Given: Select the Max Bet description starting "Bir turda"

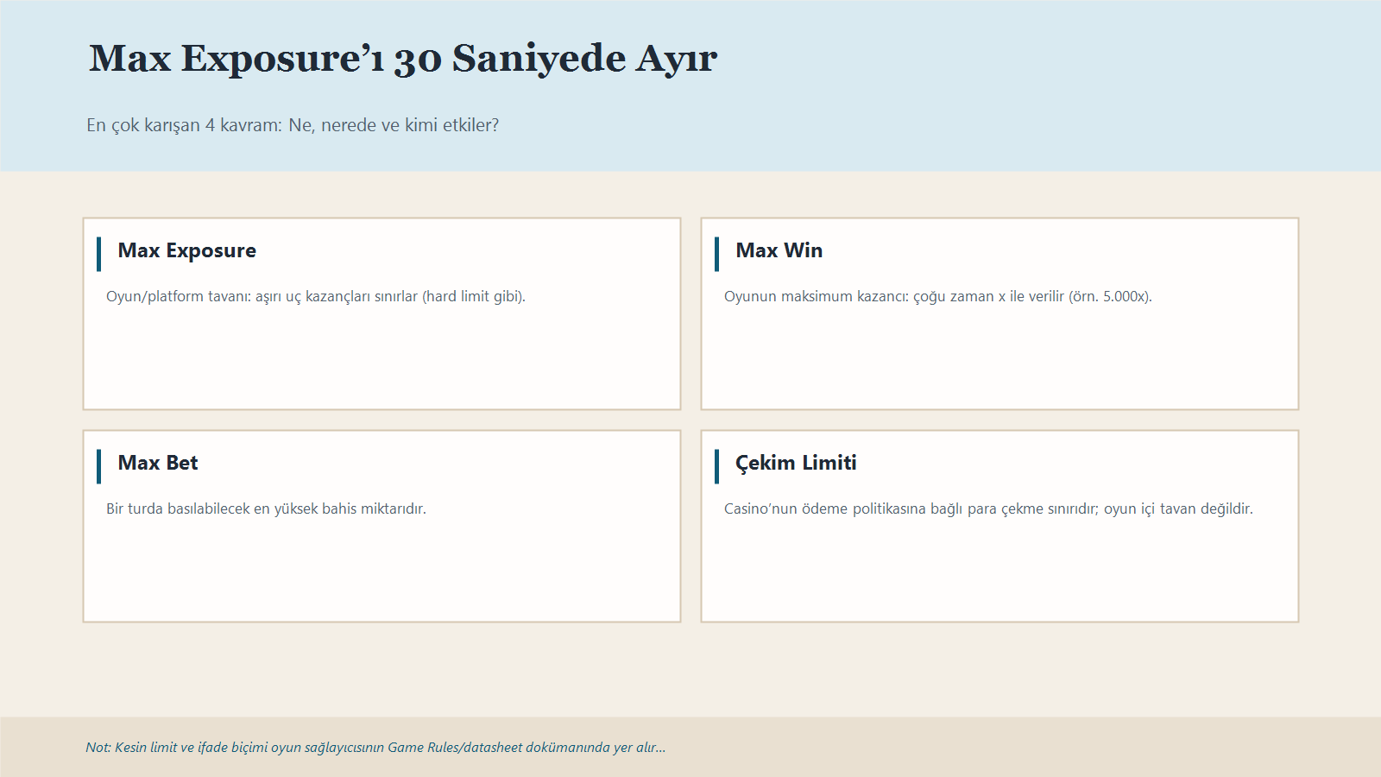Looking at the screenshot, I should [x=266, y=509].
